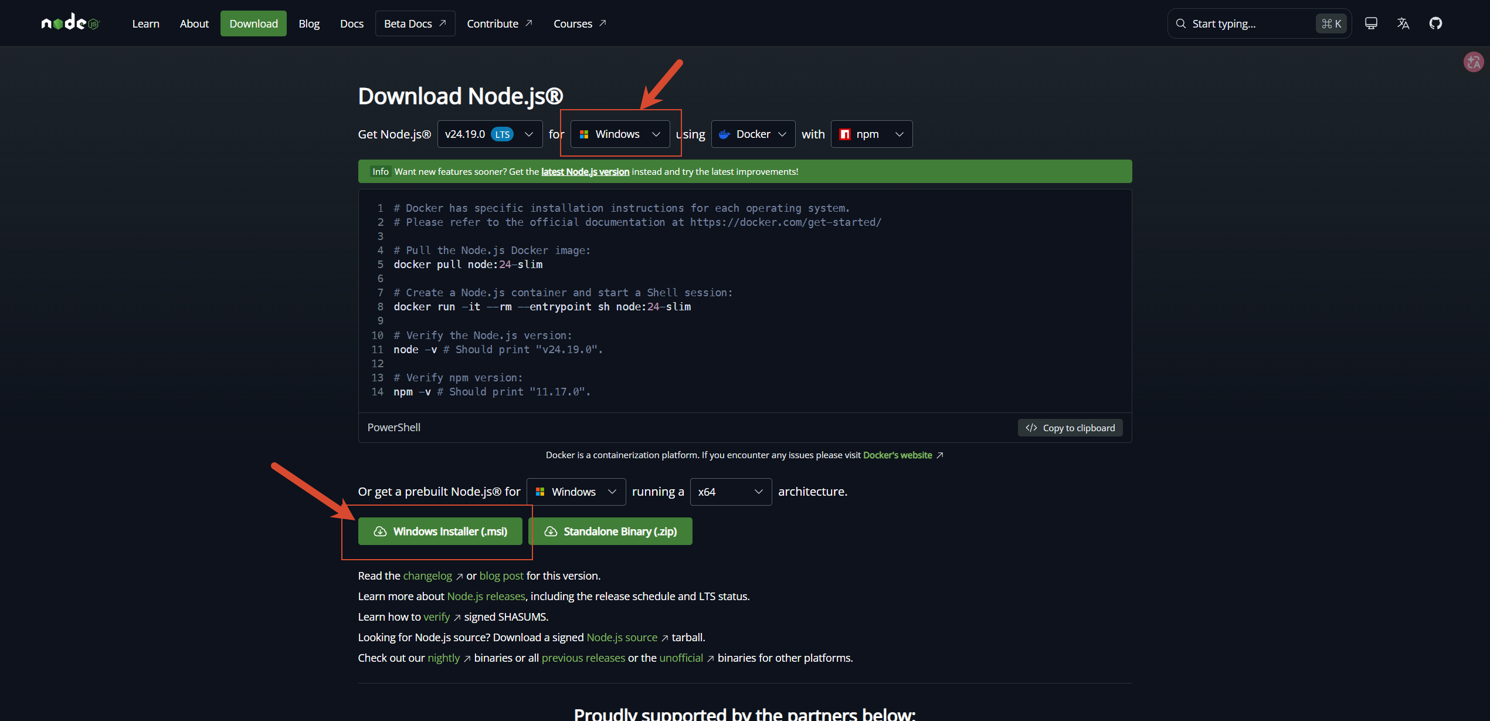This screenshot has width=1490, height=721.
Task: Focus the 'Start typing...' search field
Action: tap(1260, 23)
